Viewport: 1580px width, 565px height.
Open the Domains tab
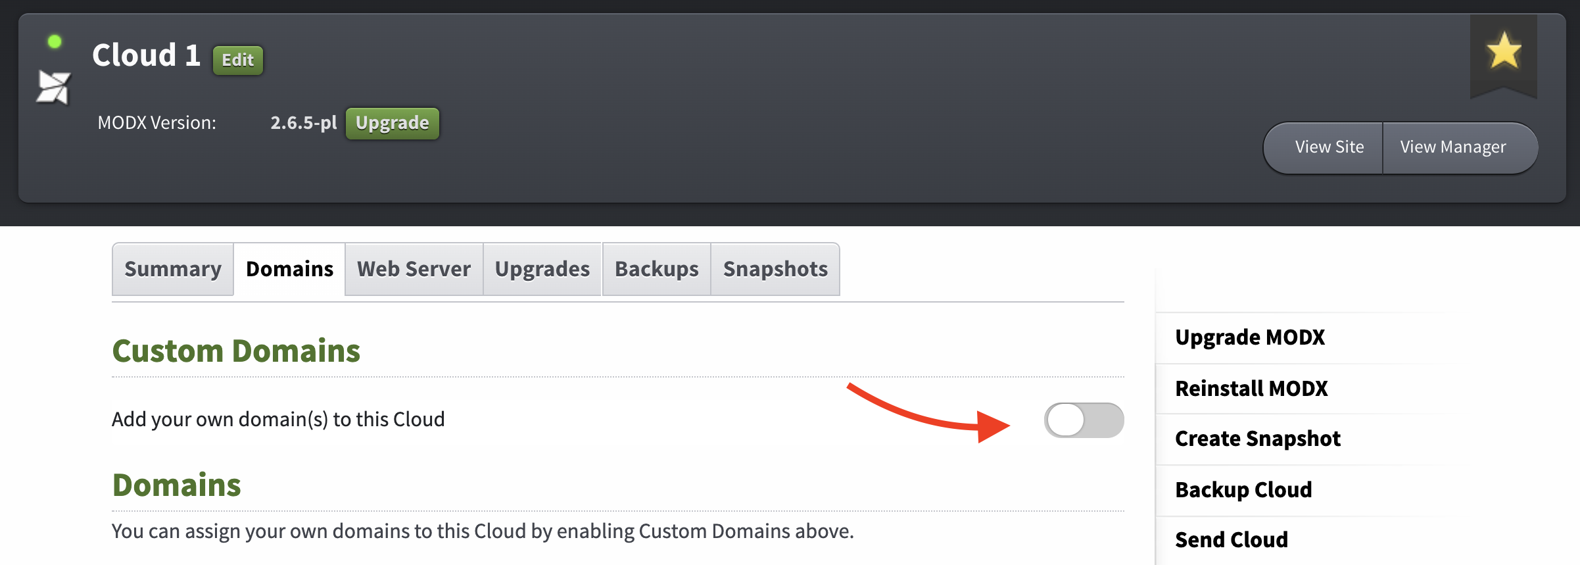[x=289, y=269]
